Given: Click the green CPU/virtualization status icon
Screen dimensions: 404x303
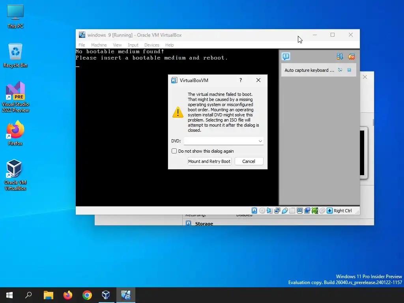Looking at the screenshot, I should 314,211.
